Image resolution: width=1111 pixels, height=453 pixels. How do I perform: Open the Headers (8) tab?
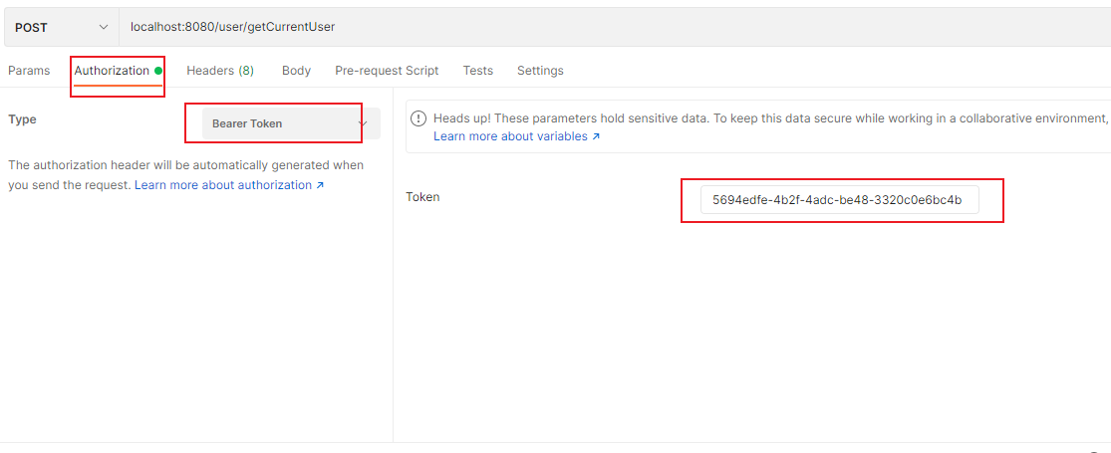220,71
